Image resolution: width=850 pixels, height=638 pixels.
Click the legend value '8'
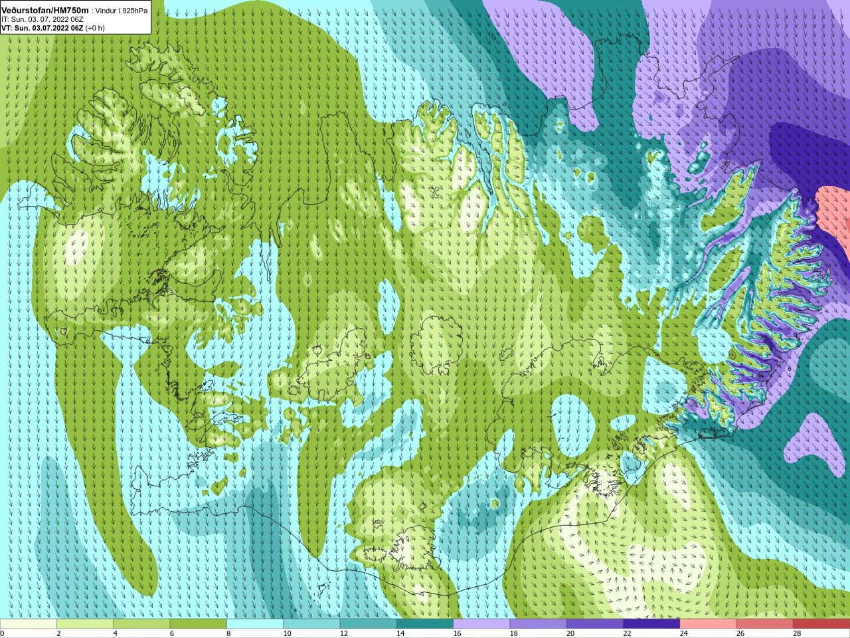coord(228,633)
